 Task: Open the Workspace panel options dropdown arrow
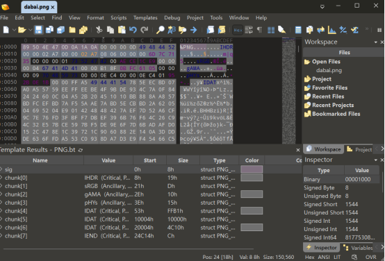[x=376, y=42]
